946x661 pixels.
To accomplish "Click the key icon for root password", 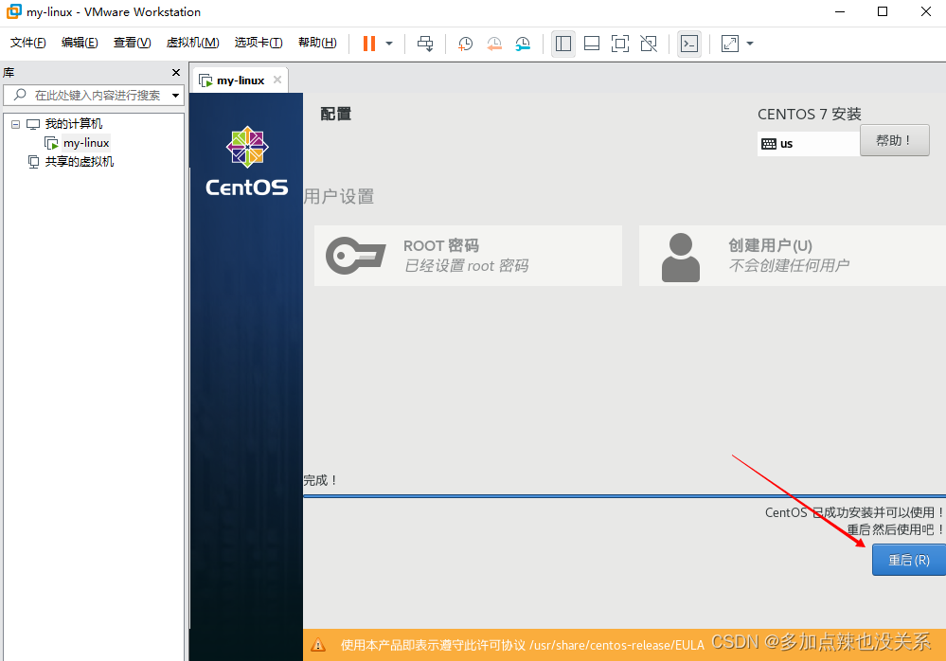I will tap(356, 256).
